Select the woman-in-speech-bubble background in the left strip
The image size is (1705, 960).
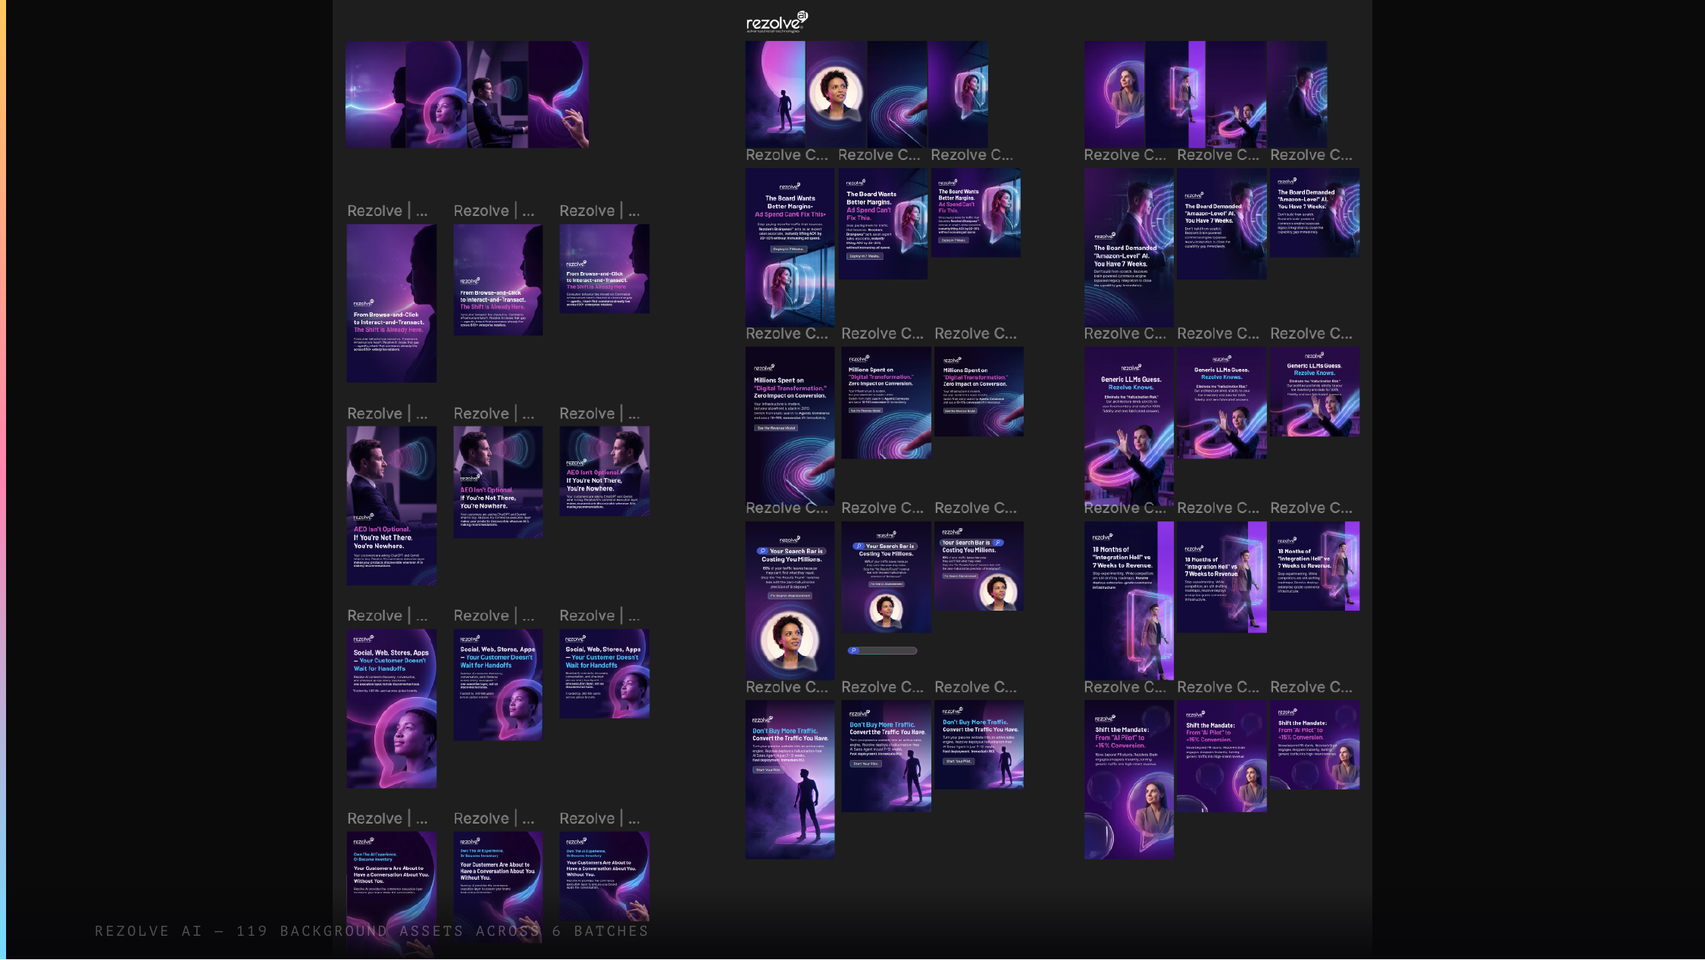[436, 94]
